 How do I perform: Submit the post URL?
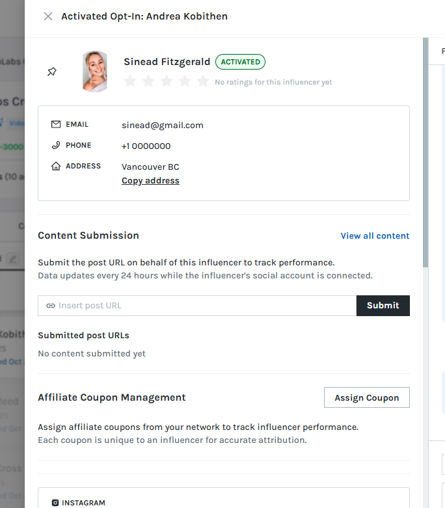point(383,306)
